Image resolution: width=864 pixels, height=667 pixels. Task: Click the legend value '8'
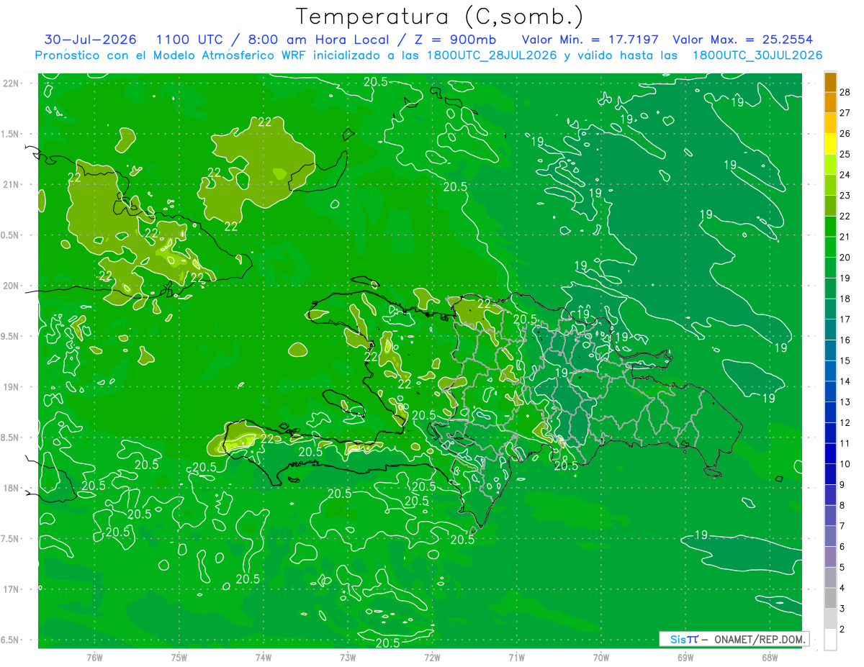tap(843, 505)
